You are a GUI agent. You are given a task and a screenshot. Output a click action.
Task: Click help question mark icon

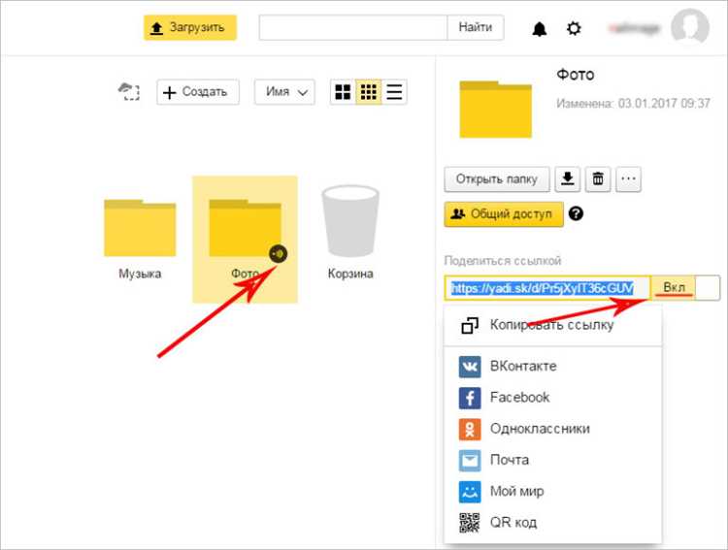pos(576,214)
